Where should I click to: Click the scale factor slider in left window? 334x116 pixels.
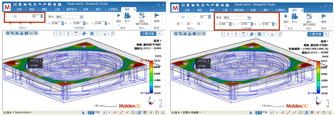[x=15, y=16]
